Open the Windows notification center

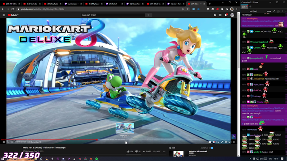coord(282,159)
